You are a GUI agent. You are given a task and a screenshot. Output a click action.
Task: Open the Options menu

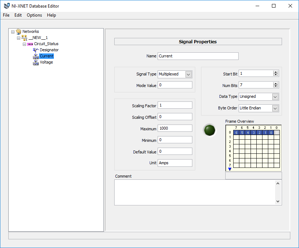tap(34, 15)
